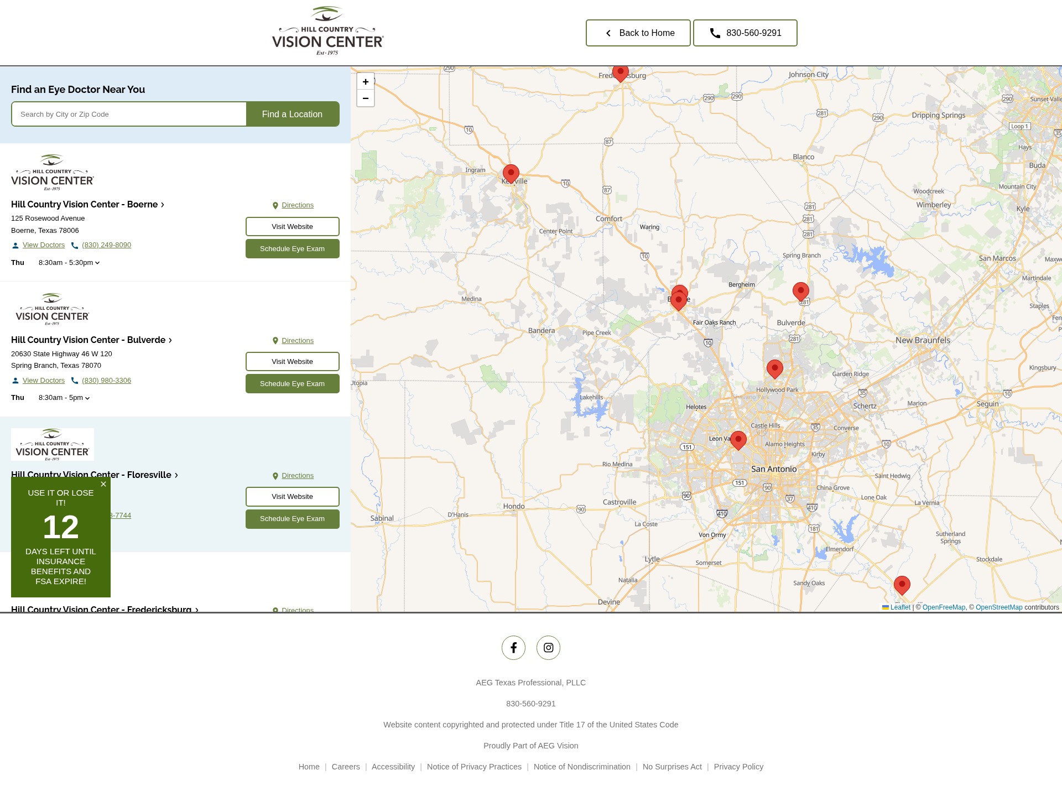Zoom in on the map
The height and width of the screenshot is (796, 1062).
point(366,82)
